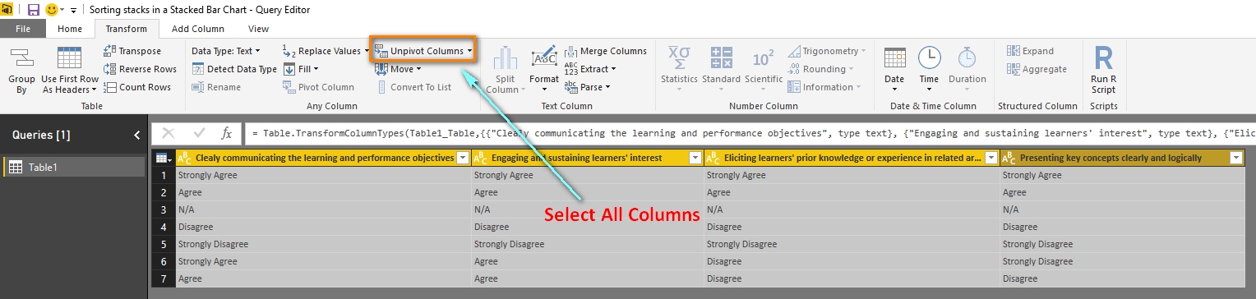Switch to the Add Column tab
1256x299 pixels.
click(197, 29)
